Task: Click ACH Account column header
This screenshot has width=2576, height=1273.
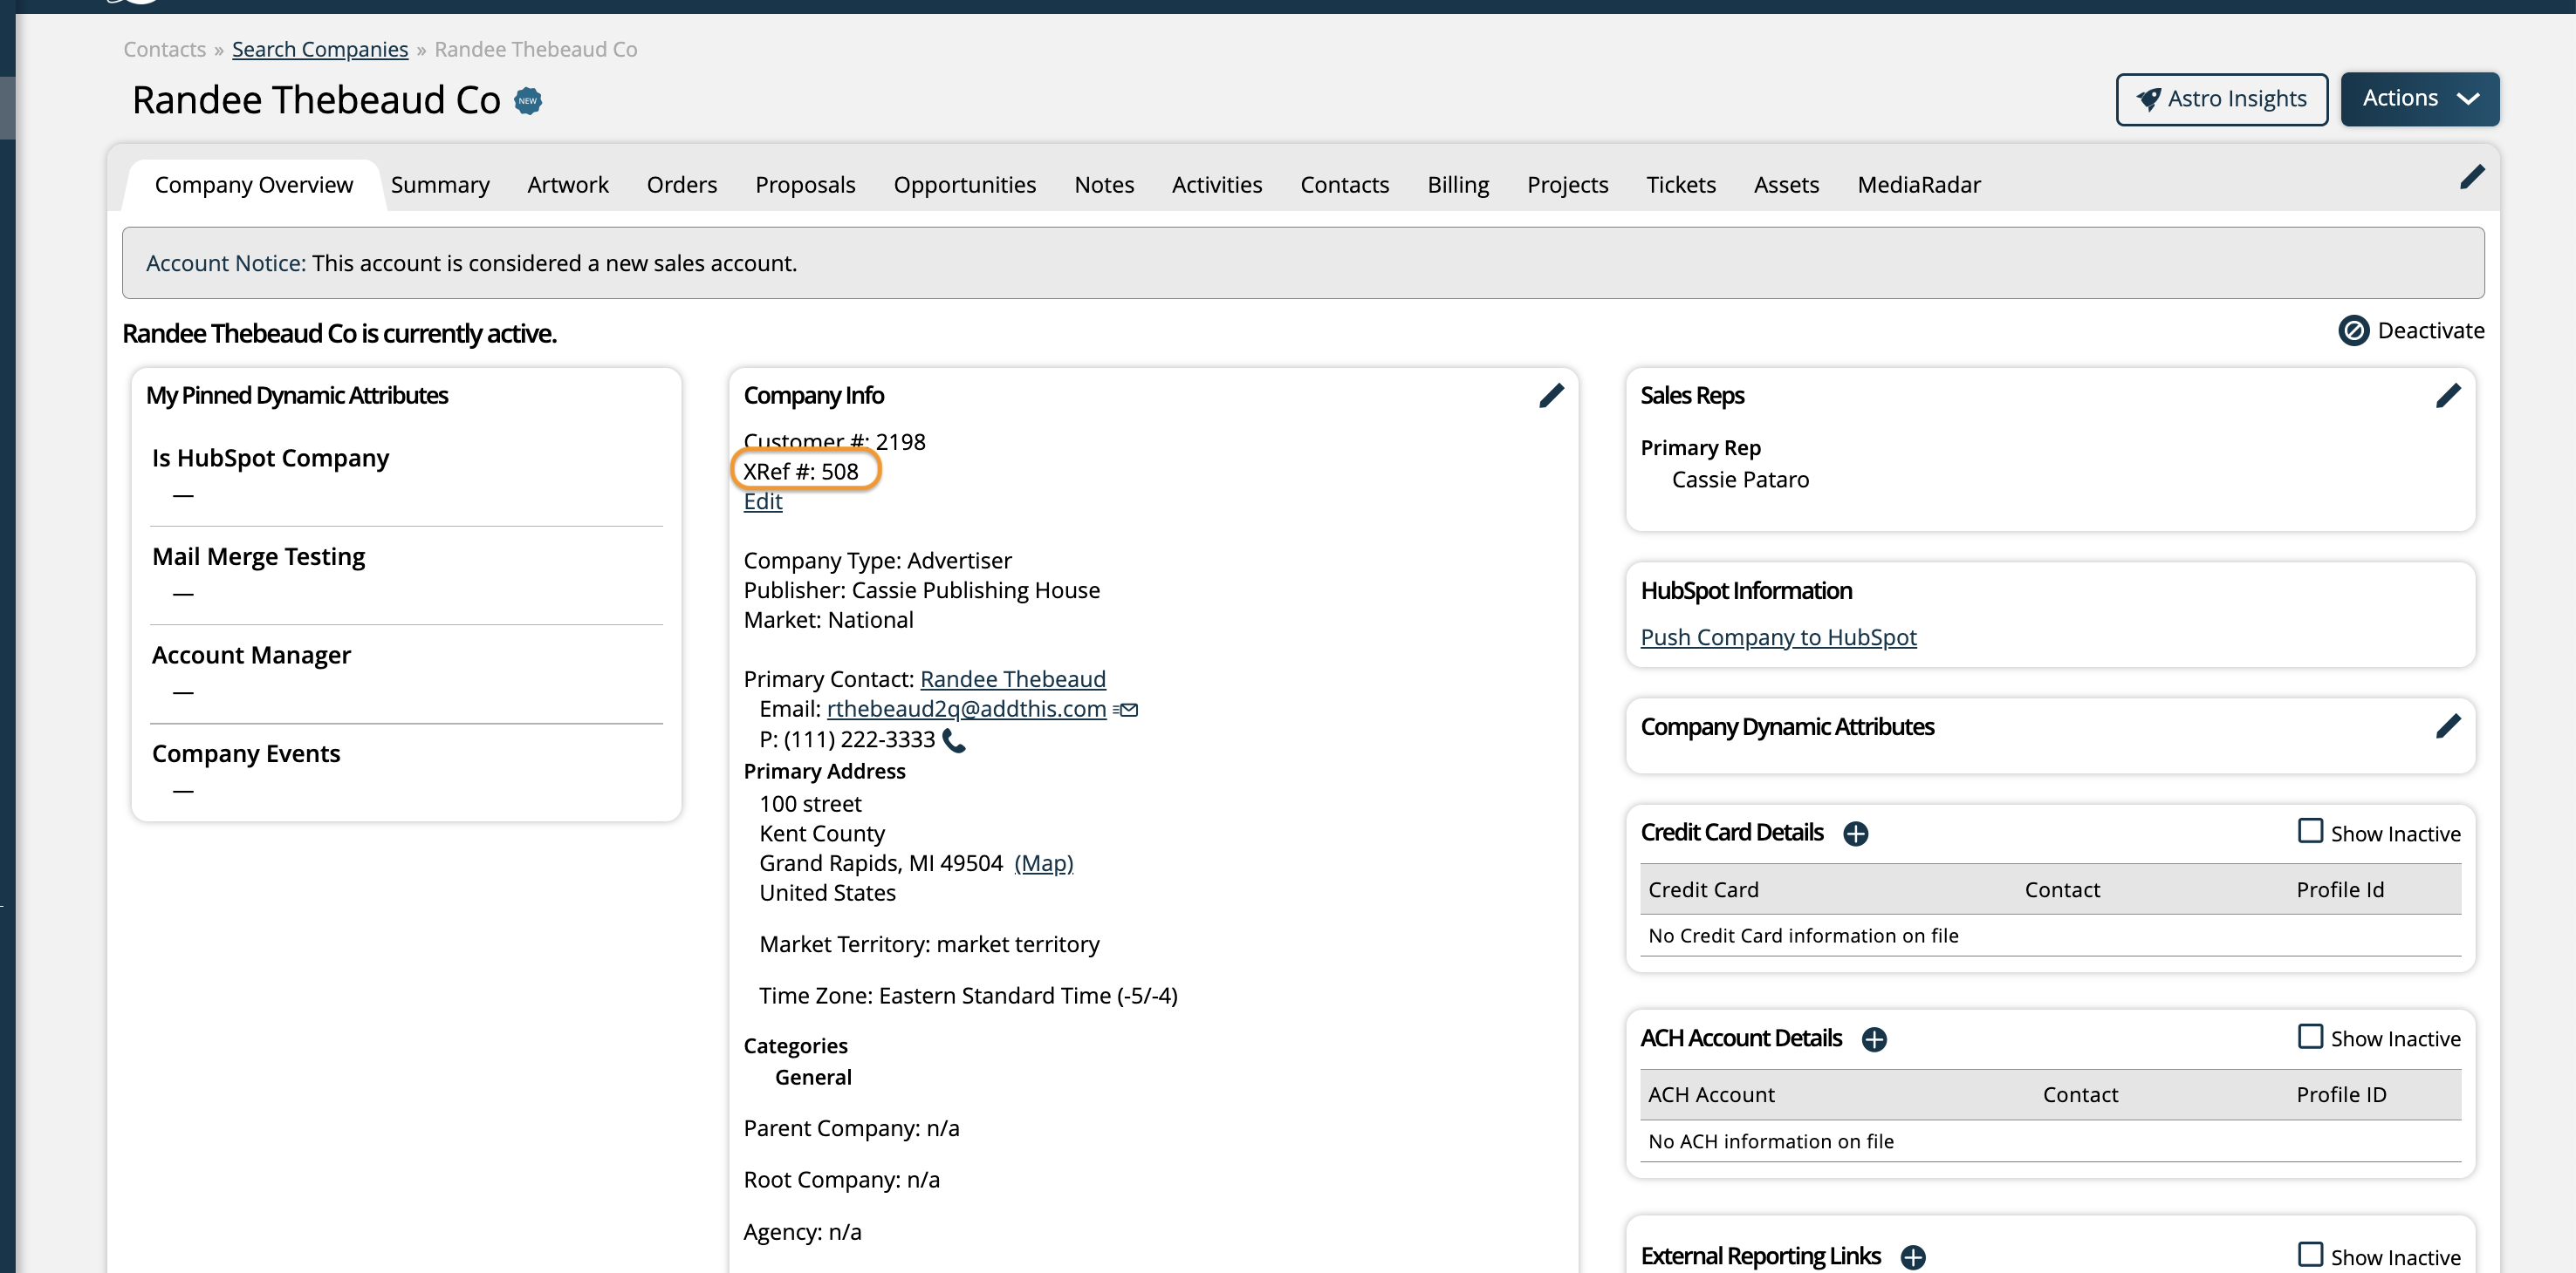Action: click(x=1711, y=1095)
